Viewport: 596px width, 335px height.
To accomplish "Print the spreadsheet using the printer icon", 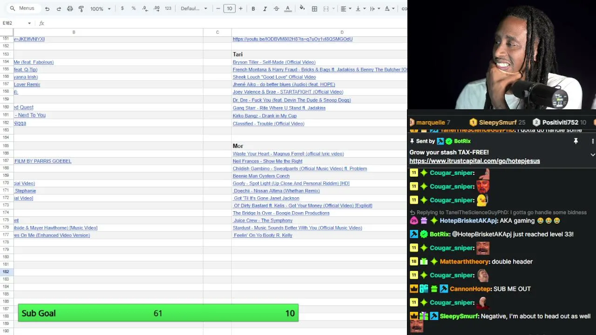I will [70, 8].
